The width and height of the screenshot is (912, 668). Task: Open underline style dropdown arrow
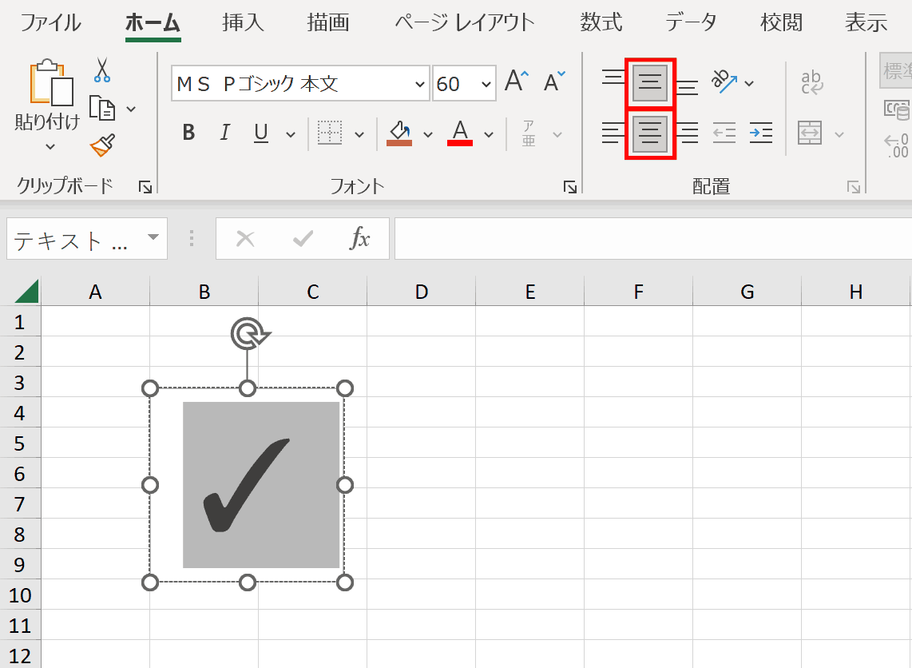tap(291, 134)
